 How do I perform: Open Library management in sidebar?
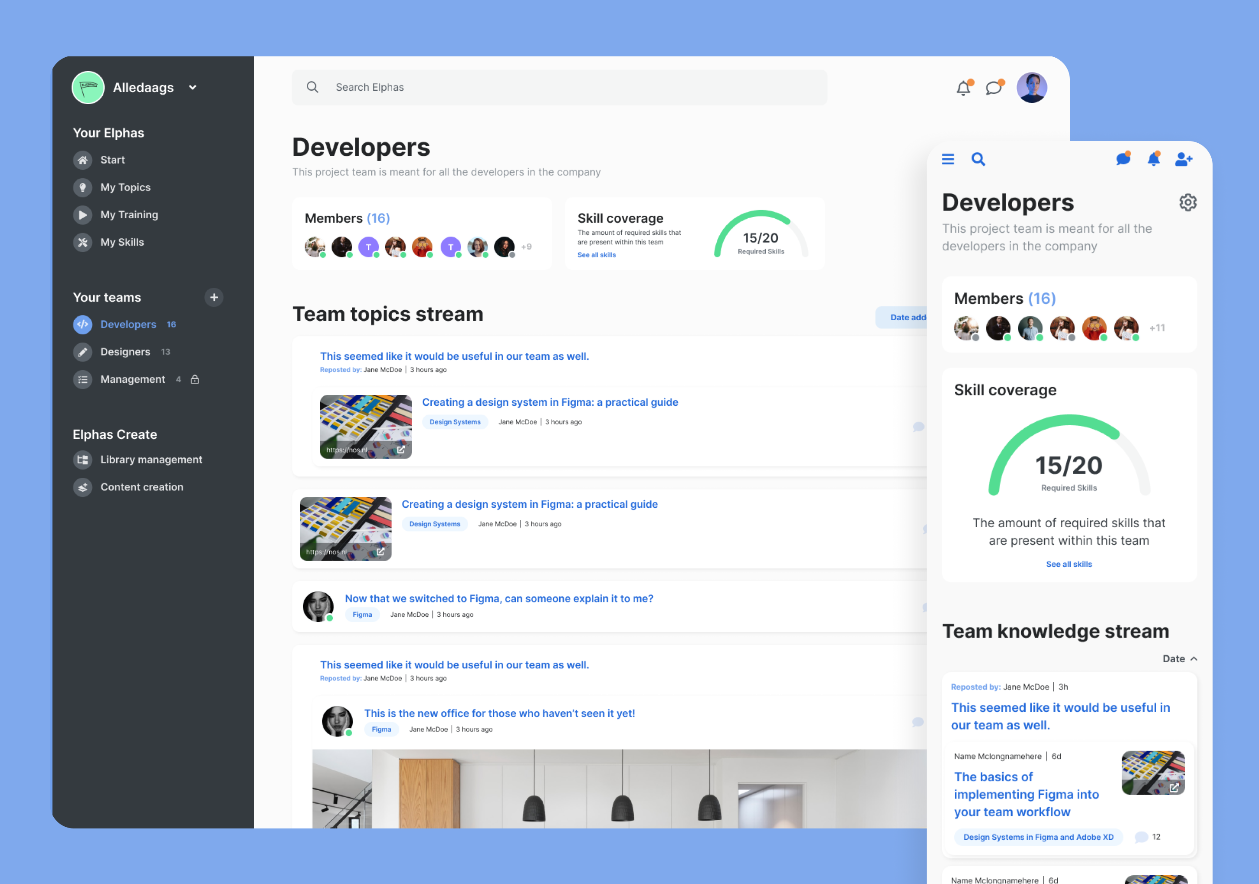(151, 460)
